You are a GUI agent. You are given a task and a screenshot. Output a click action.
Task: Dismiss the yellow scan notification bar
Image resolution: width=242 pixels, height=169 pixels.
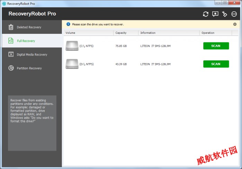(x=235, y=24)
